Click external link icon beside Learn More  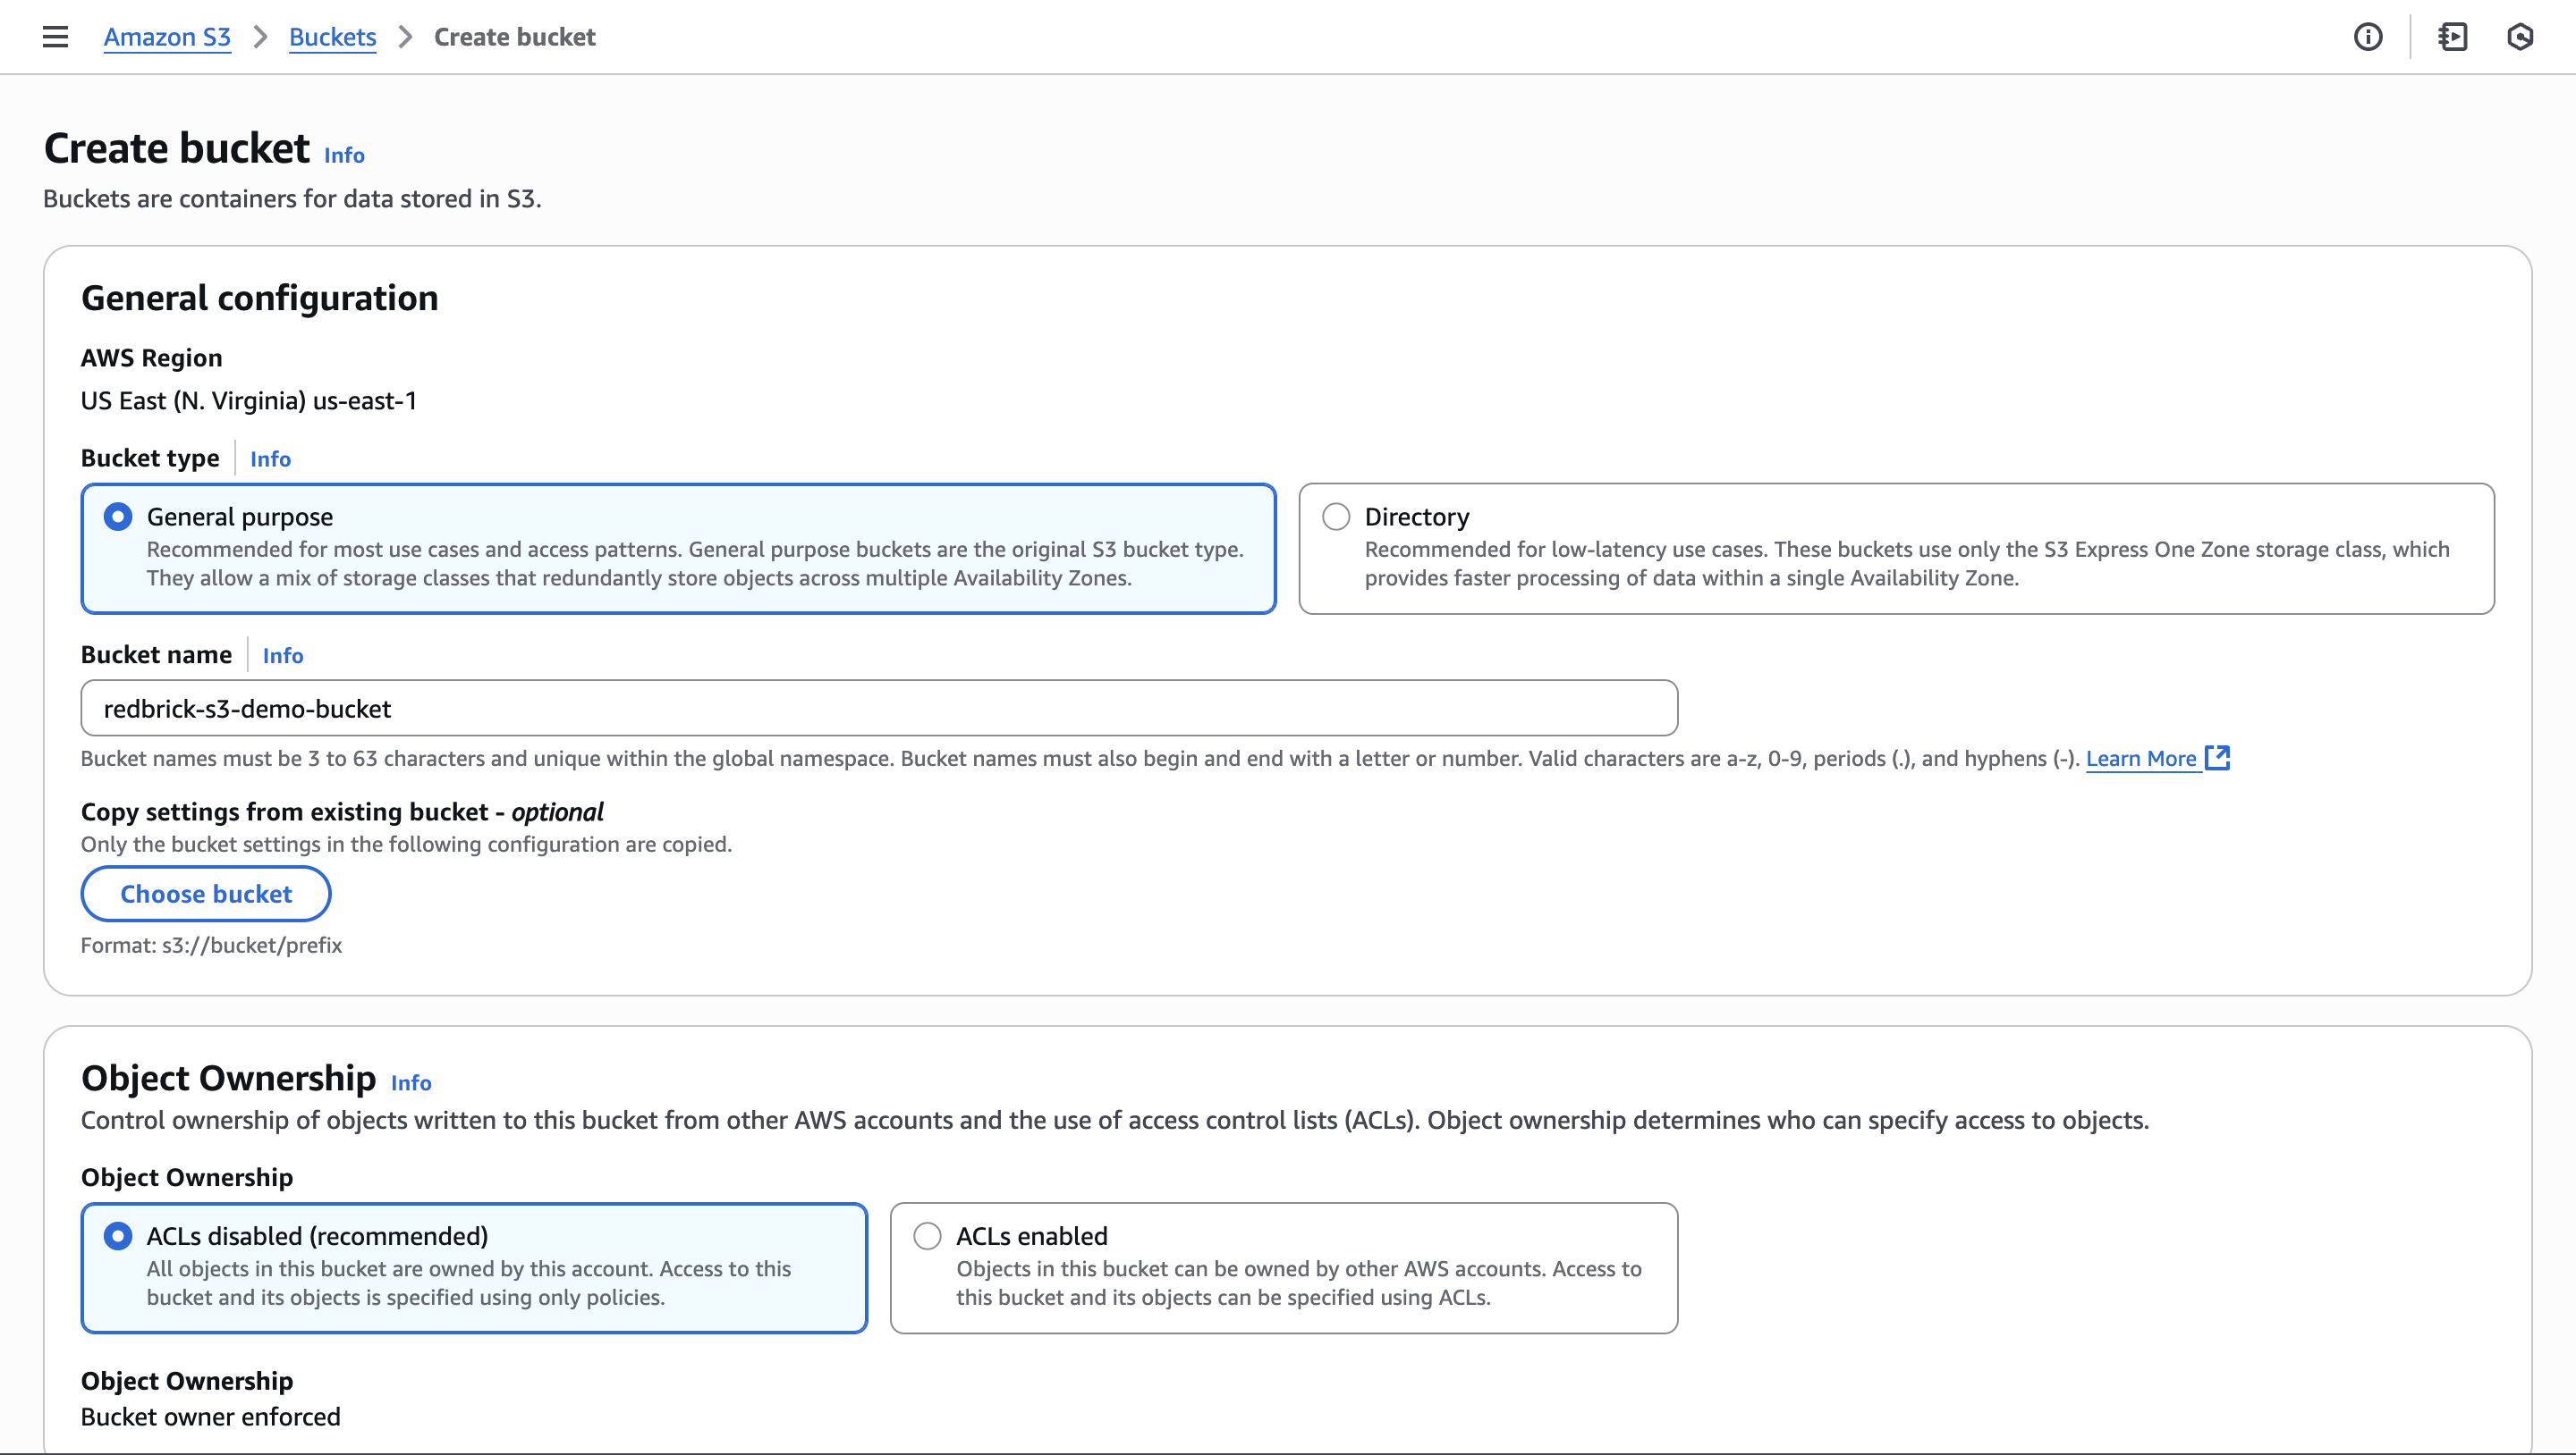(2217, 758)
